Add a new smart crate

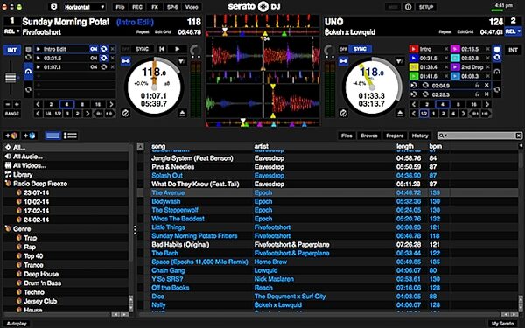pos(29,136)
